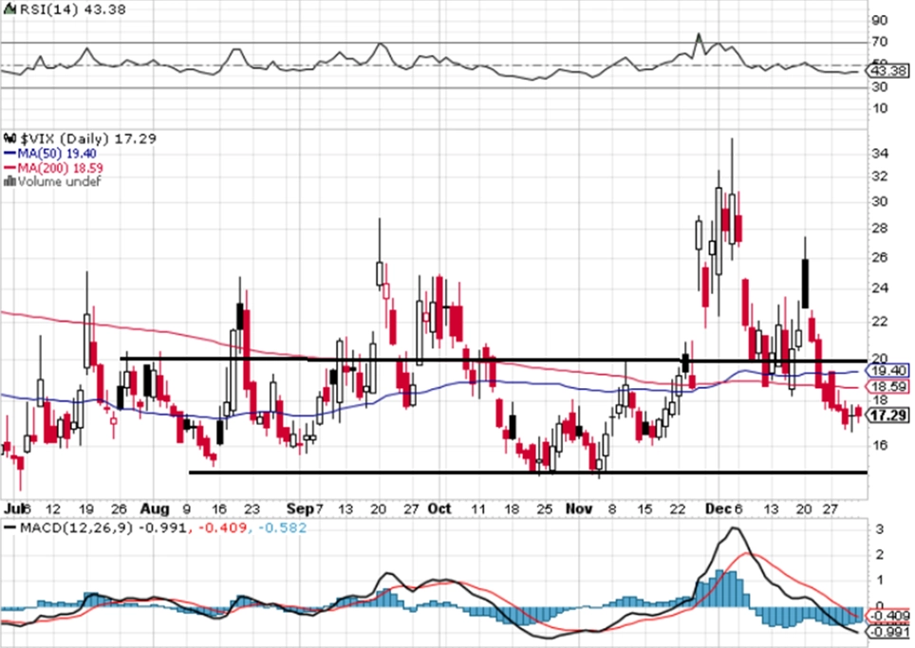Click the Nov label on the date axis
Screen dimensions: 915x648
pyautogui.click(x=579, y=509)
